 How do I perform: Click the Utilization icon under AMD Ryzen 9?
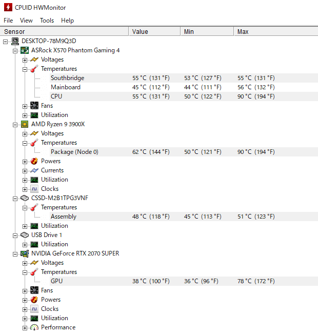pos(34,180)
